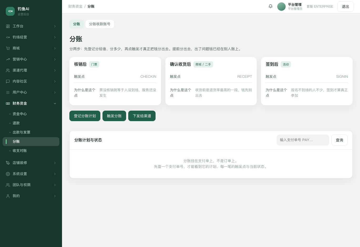Open 退款 submenu item

(31, 123)
